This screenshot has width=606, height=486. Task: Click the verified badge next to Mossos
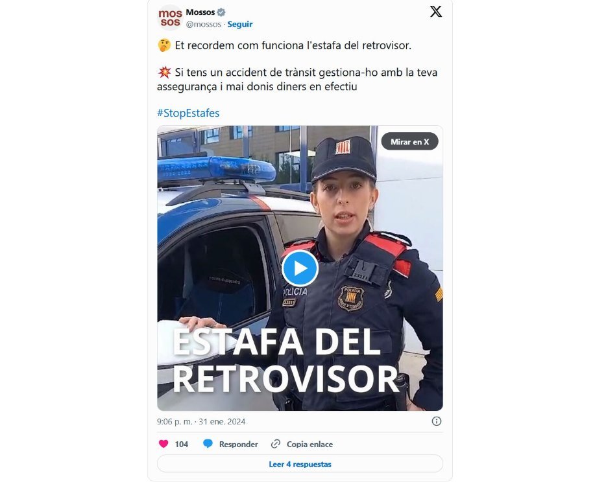coord(221,12)
